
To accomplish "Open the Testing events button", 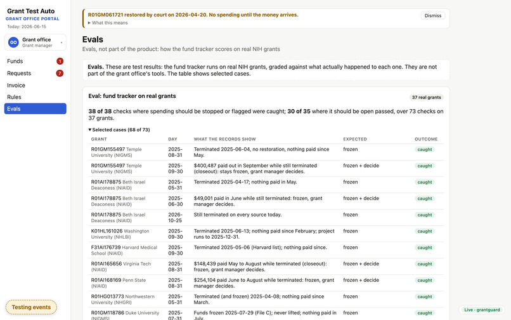I will (x=31, y=307).
